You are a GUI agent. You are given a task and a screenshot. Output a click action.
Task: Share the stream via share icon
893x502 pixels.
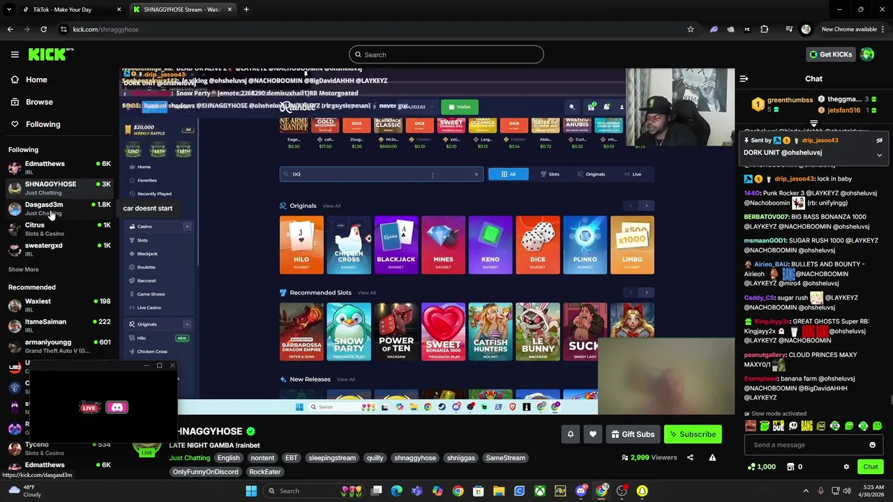tap(690, 457)
